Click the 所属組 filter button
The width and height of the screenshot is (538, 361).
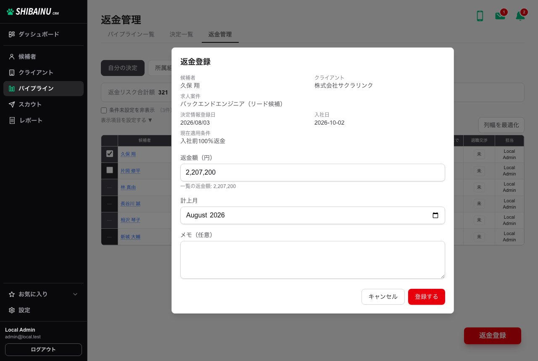click(160, 68)
